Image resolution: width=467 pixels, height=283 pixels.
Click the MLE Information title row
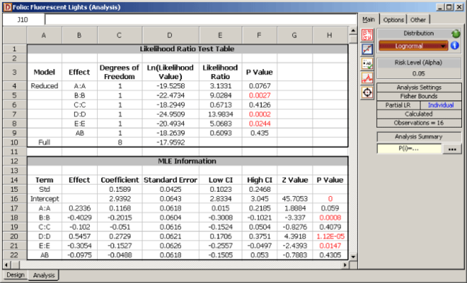187,161
